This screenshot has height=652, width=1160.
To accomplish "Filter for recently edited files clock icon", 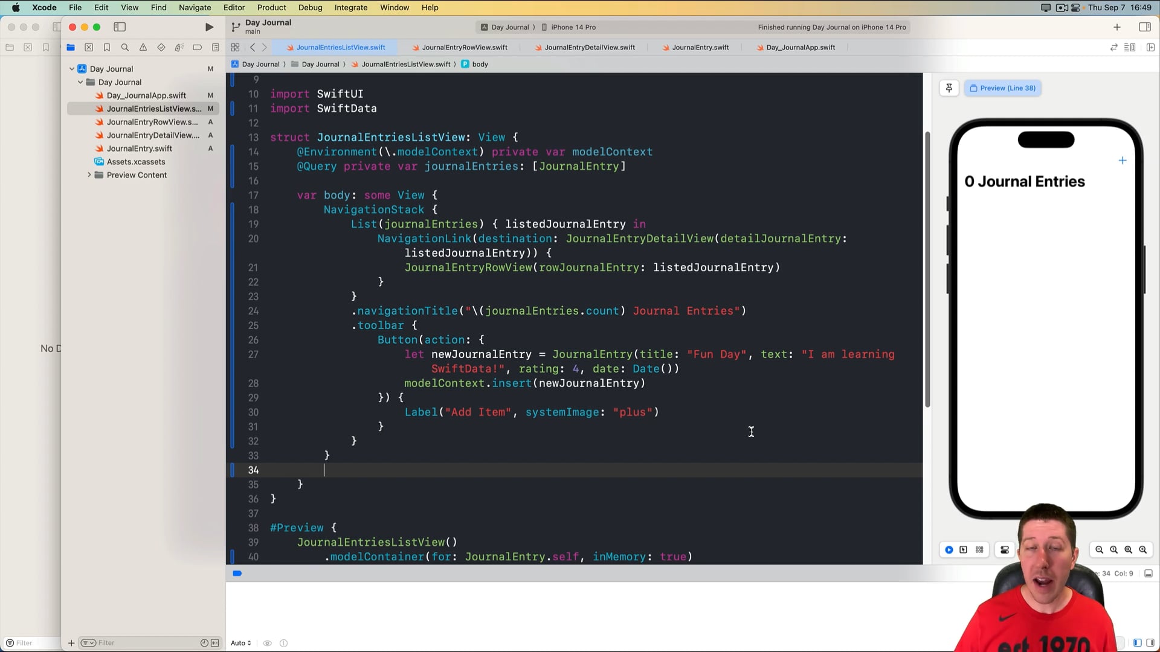I will pos(204,643).
